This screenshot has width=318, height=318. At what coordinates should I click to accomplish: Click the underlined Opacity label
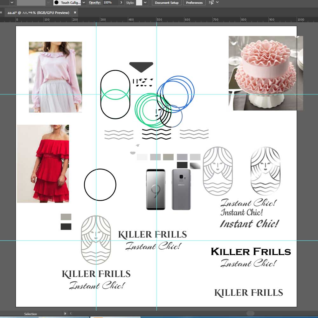coord(95,3)
